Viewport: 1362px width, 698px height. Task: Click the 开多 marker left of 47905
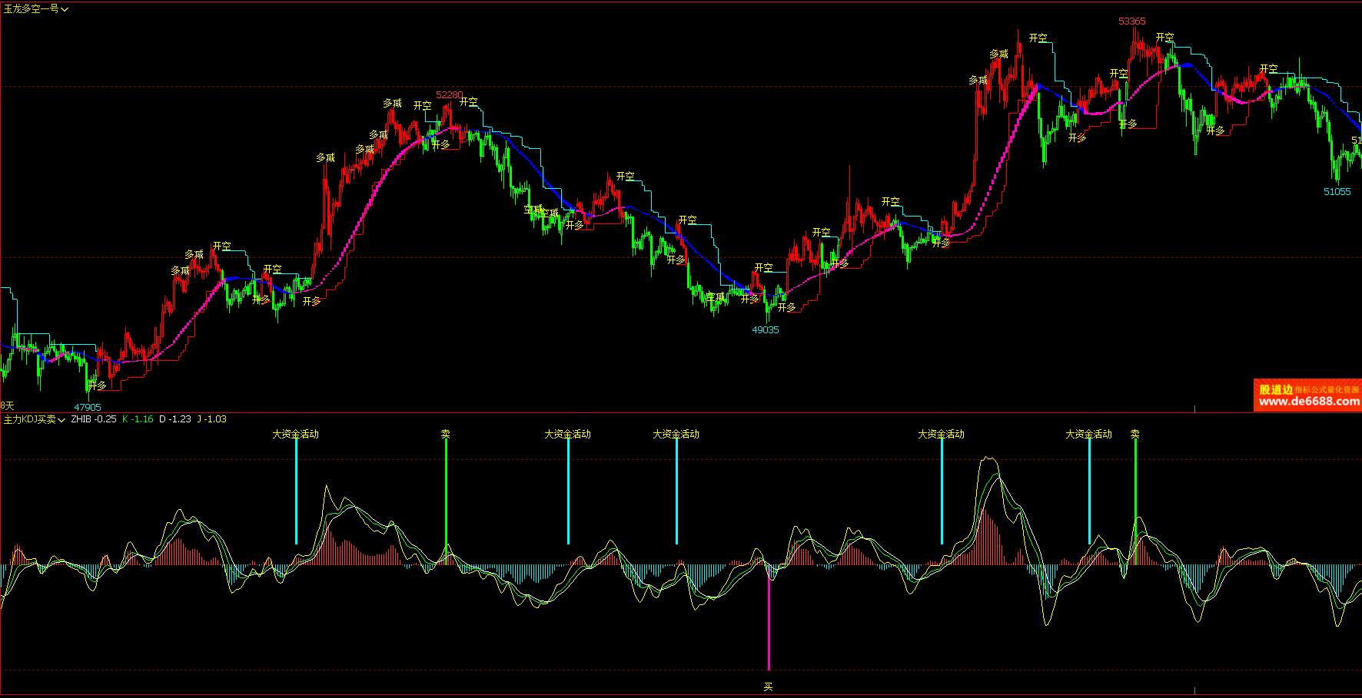(x=97, y=385)
